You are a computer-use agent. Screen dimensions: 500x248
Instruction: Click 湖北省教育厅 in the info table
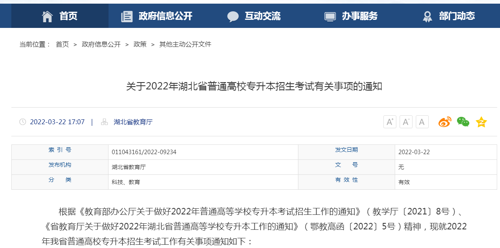point(129,167)
